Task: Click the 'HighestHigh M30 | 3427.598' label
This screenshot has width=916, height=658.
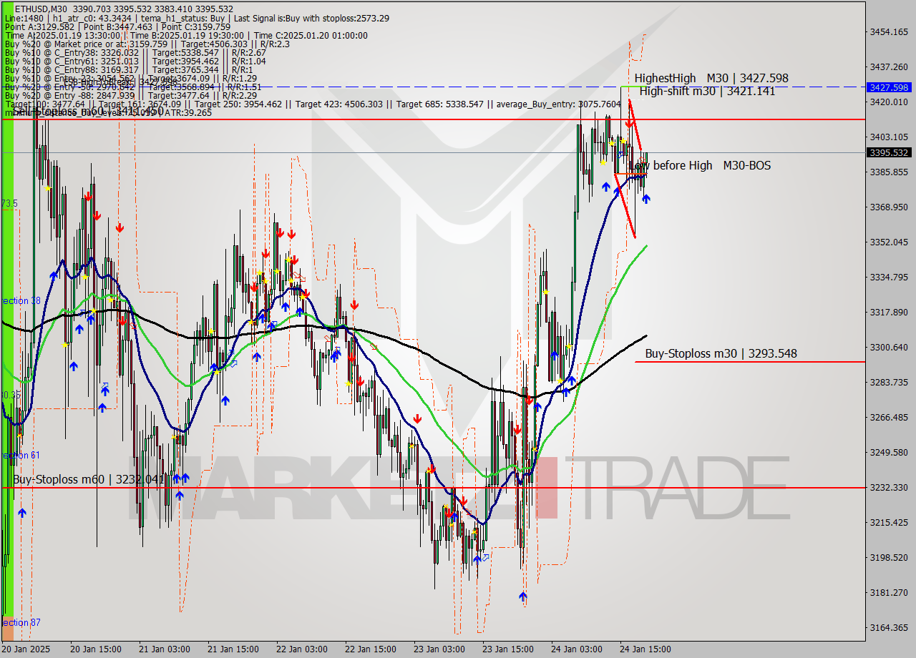Action: click(711, 78)
